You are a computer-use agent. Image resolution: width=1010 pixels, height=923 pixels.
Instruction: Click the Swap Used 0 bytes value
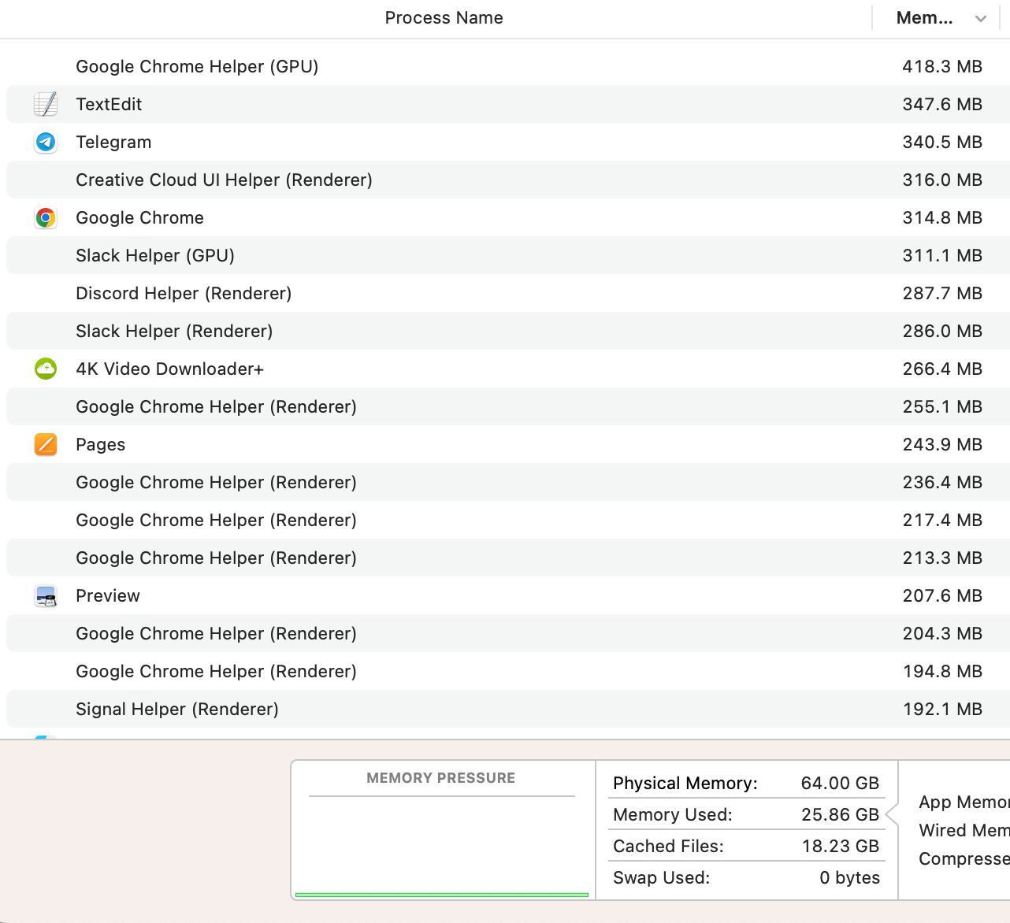click(849, 877)
